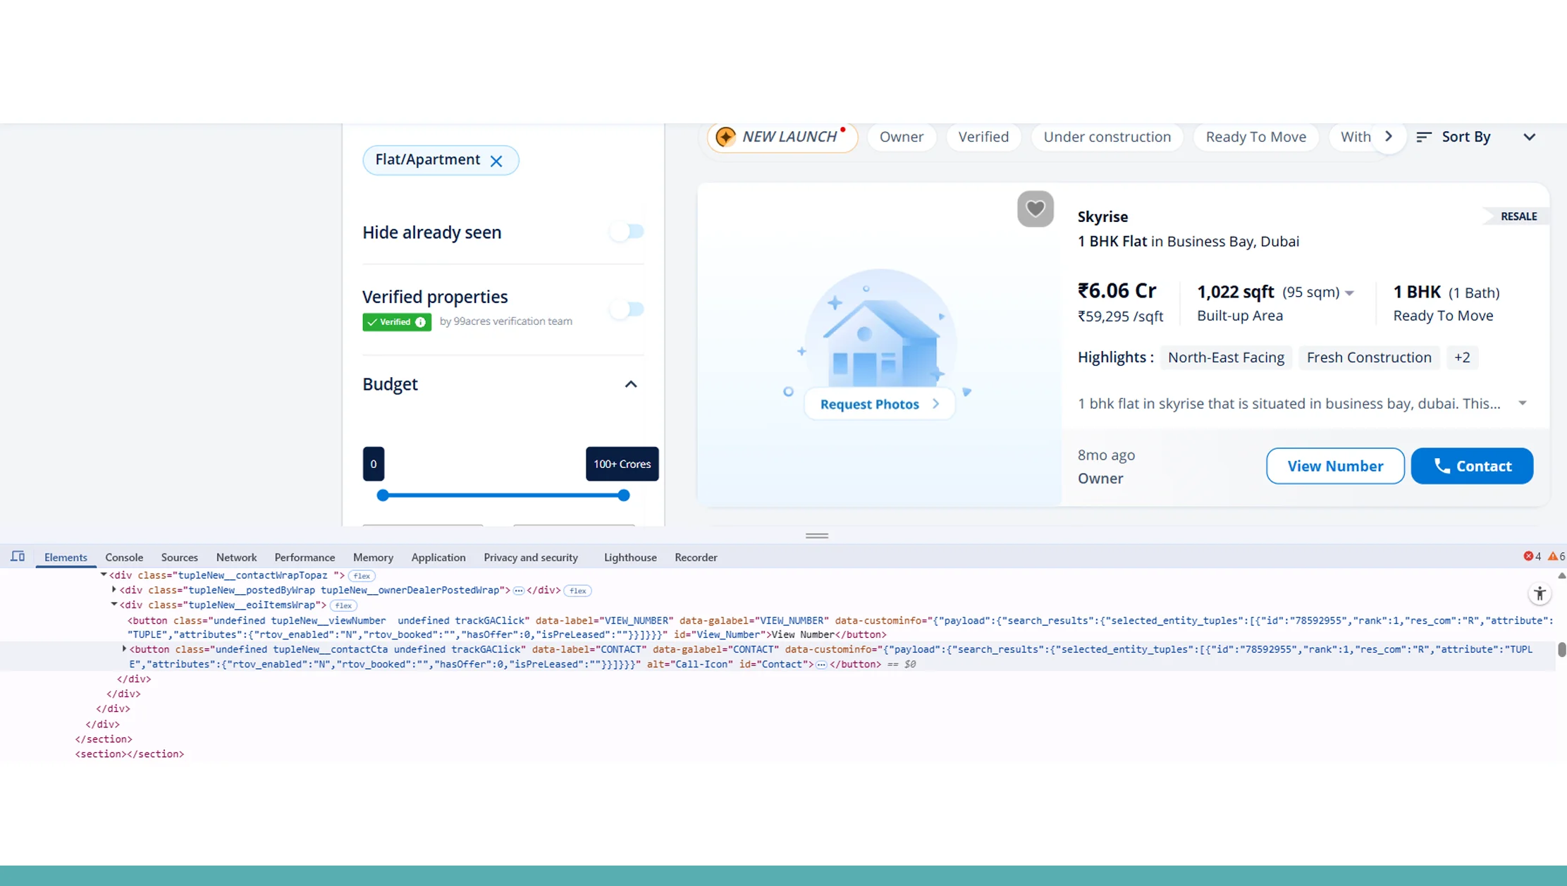Switch to the Console tab

pyautogui.click(x=123, y=557)
